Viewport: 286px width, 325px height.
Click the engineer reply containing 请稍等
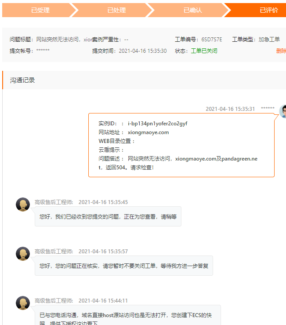[108, 216]
